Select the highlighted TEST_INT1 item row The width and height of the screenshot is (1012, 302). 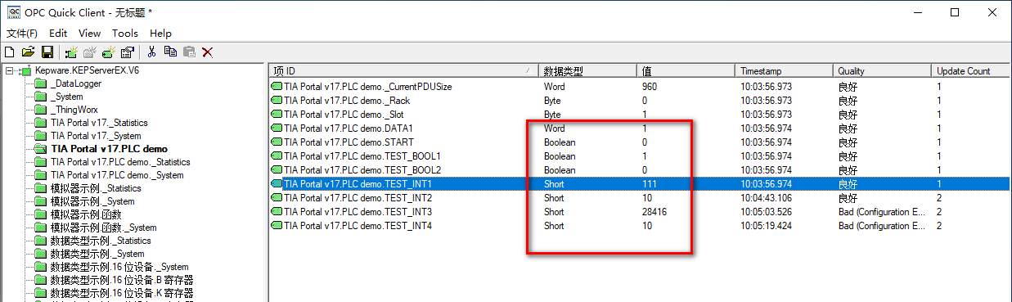click(x=640, y=184)
